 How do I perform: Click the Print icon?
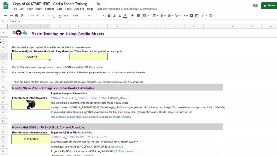[17, 16]
